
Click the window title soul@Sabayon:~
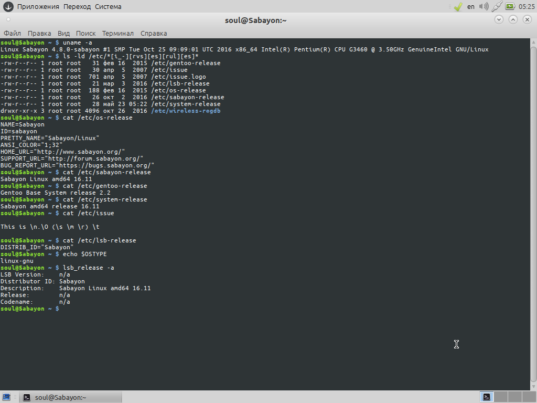256,20
